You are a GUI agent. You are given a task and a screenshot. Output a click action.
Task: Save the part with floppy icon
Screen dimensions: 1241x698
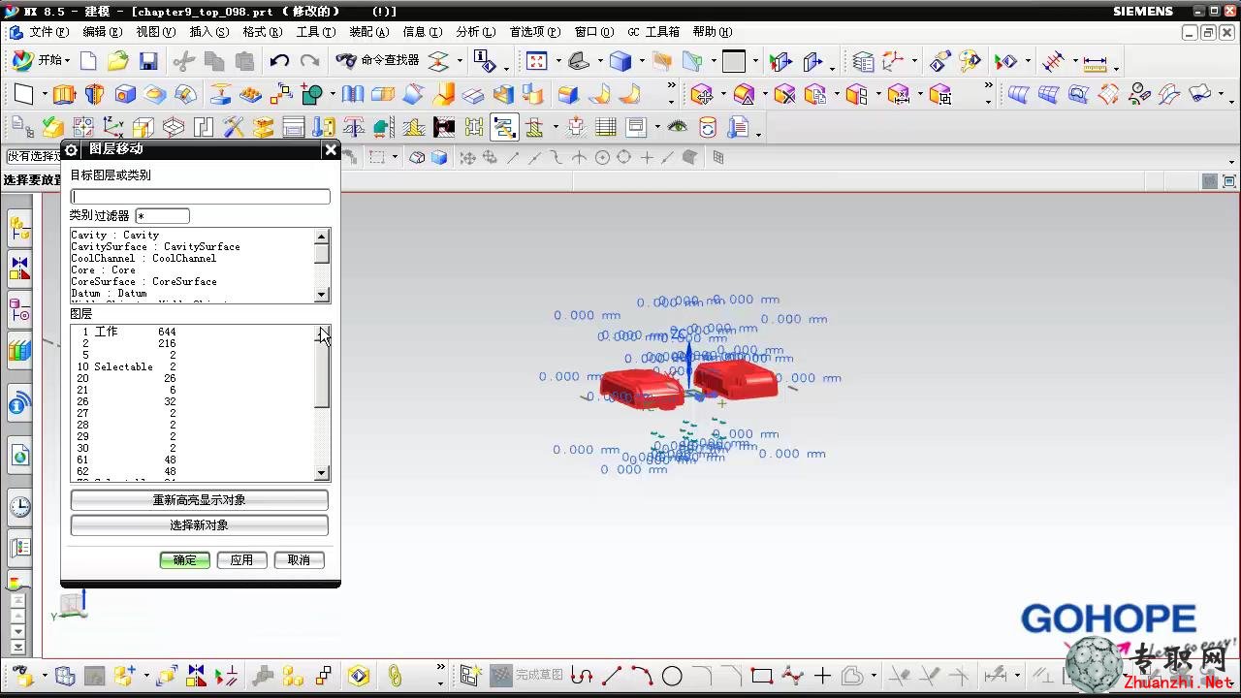tap(148, 61)
